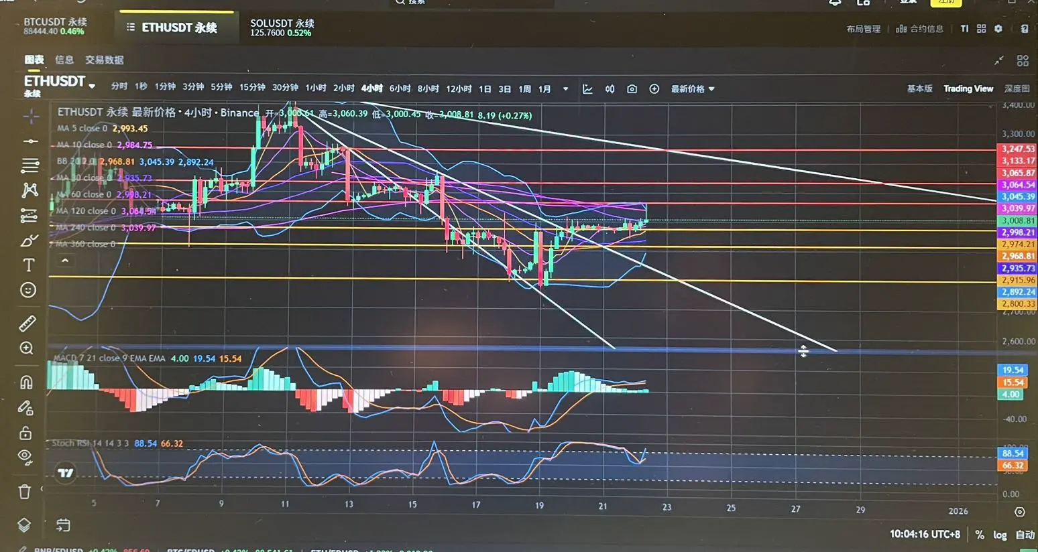The width and height of the screenshot is (1038, 552).
Task: Expand more timeframes dropdown arrow
Action: point(565,89)
